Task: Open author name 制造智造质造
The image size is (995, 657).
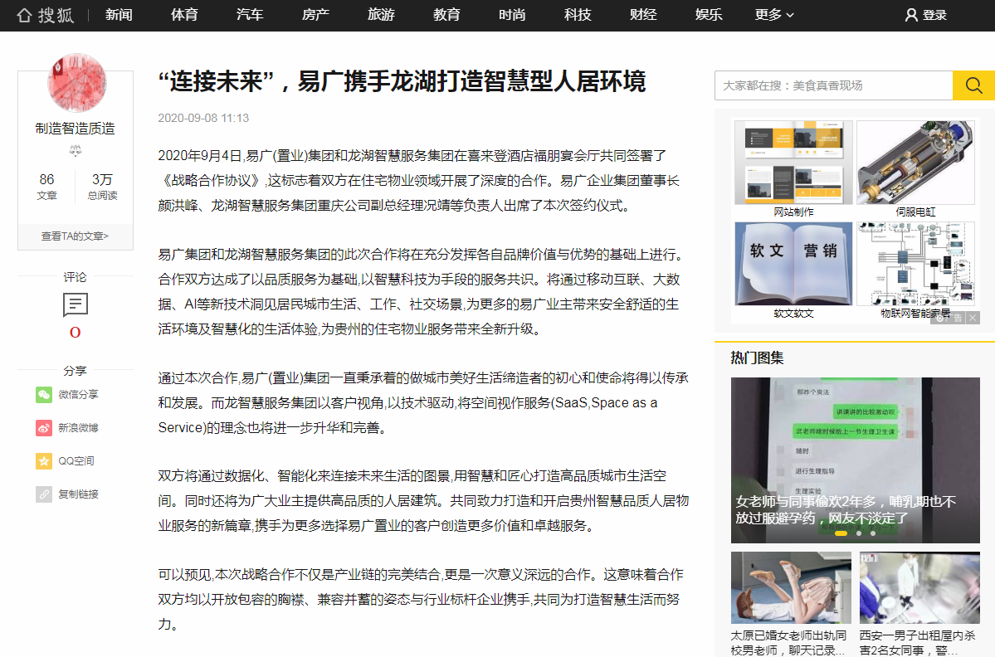Action: pyautogui.click(x=75, y=129)
